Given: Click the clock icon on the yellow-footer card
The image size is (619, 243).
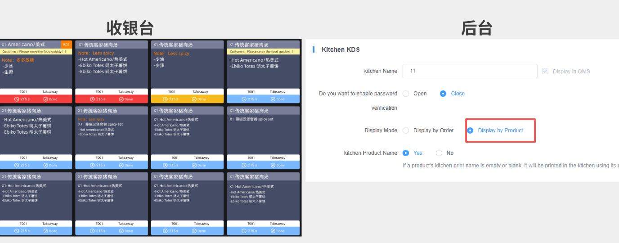Looking at the screenshot, I should pos(168,99).
